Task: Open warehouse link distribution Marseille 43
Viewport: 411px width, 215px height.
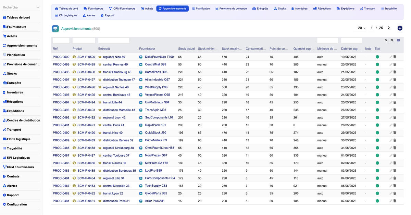Action: pos(119,110)
